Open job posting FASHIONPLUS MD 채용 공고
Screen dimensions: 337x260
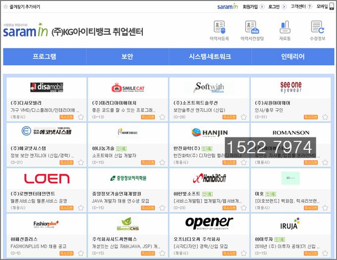point(39,247)
